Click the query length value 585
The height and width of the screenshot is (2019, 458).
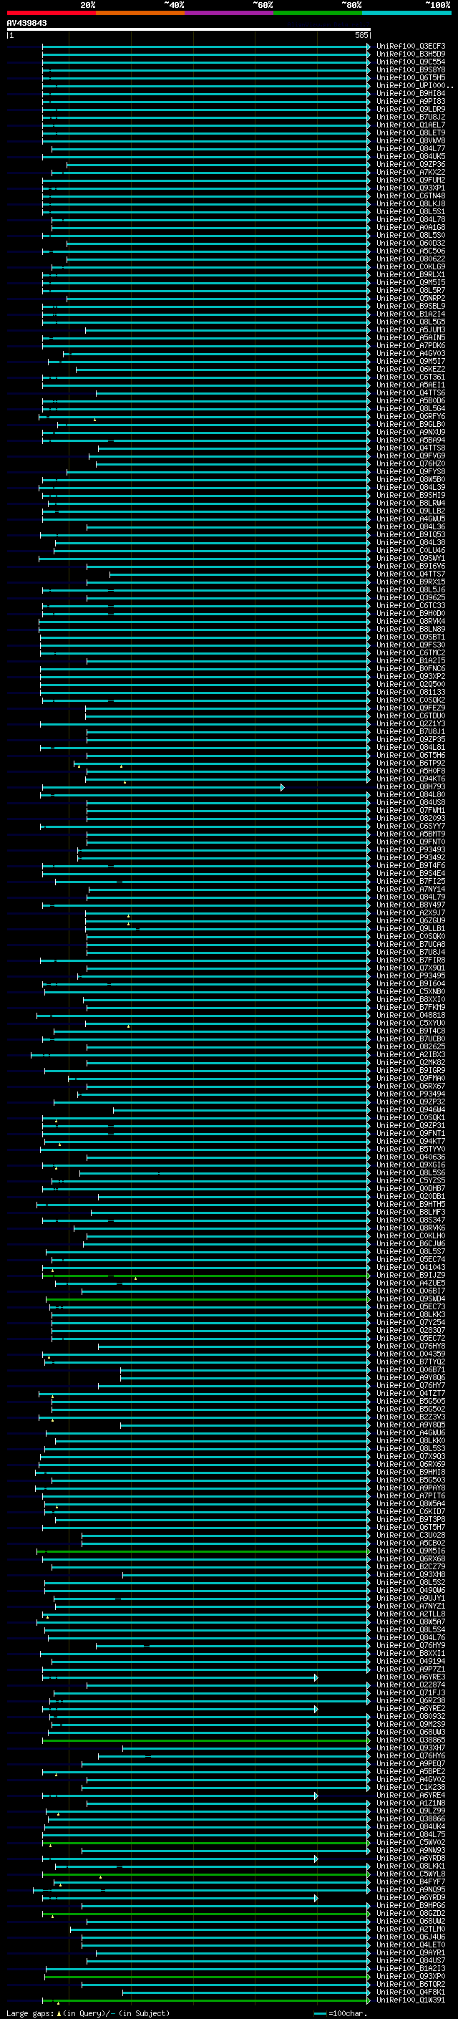pyautogui.click(x=361, y=35)
